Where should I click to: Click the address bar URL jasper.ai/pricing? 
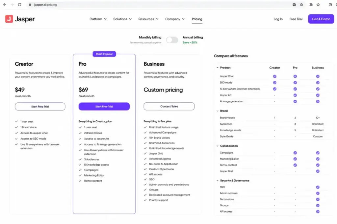(45, 5)
